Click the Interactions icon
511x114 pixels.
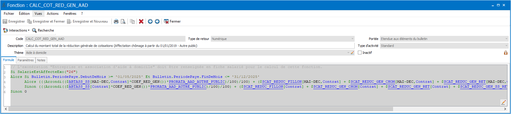[6, 30]
